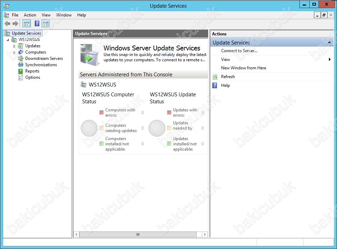
Task: Expand the Updates tree node
Action: click(x=14, y=46)
